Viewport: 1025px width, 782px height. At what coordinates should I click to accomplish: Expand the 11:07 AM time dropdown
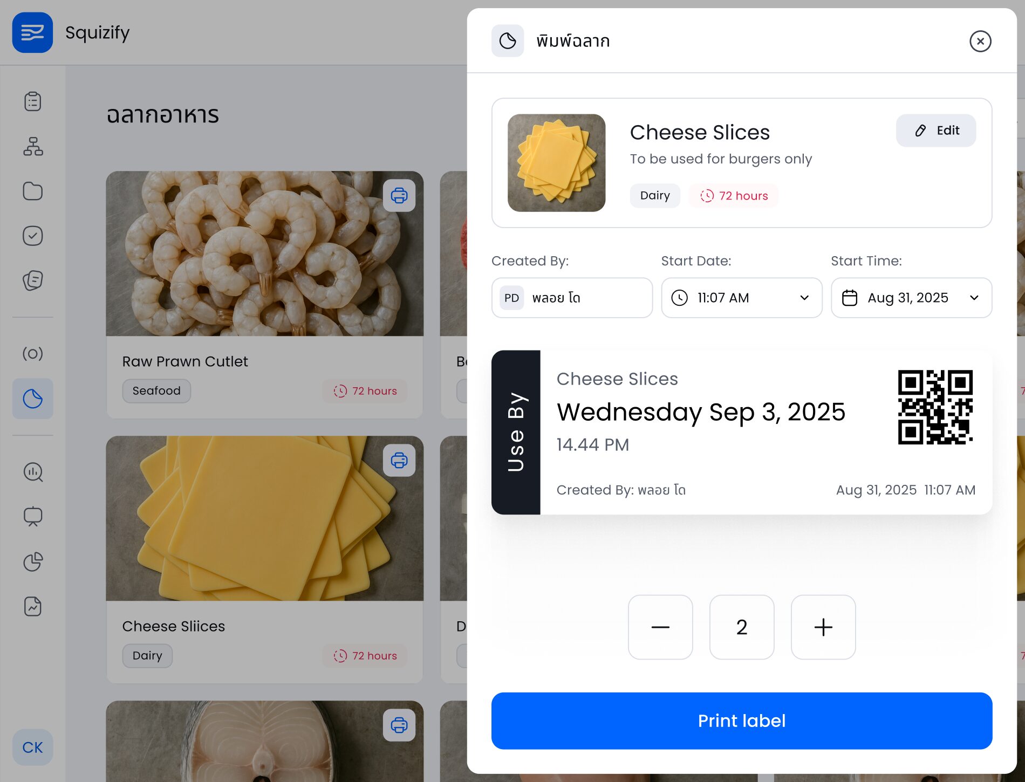742,298
